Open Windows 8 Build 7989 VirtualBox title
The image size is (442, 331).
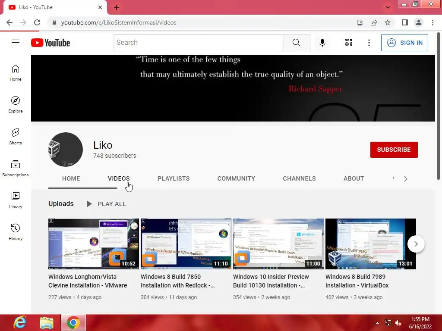tap(357, 281)
